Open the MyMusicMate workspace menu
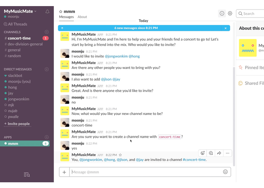The height and width of the screenshot is (188, 264). [20, 11]
